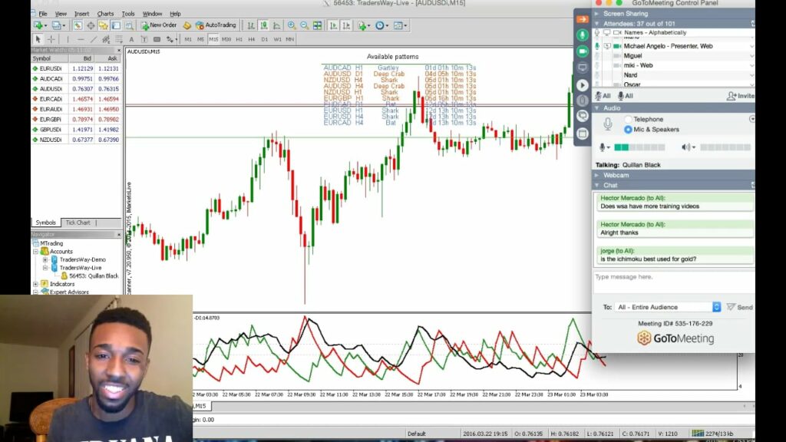The width and height of the screenshot is (786, 442).
Task: Switch to bar chart icon
Action: tap(251, 25)
